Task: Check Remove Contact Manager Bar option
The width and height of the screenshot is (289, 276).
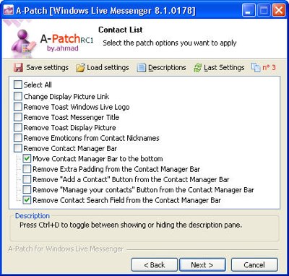Action: coord(18,148)
